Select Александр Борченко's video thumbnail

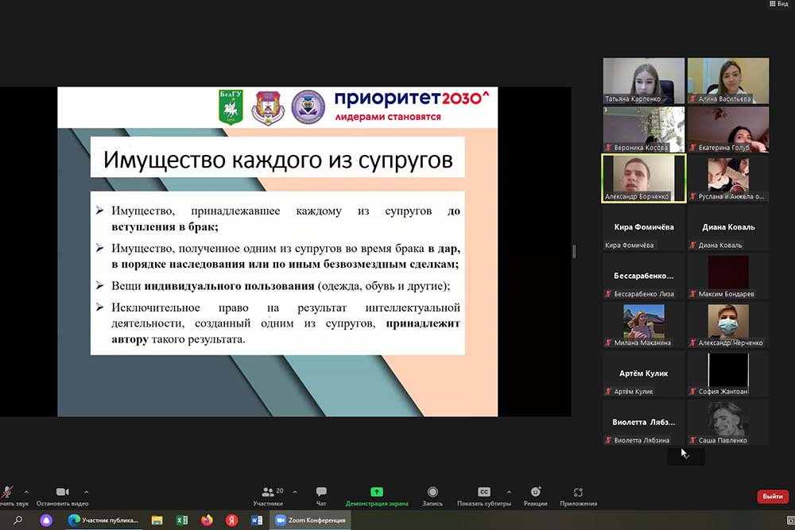643,176
